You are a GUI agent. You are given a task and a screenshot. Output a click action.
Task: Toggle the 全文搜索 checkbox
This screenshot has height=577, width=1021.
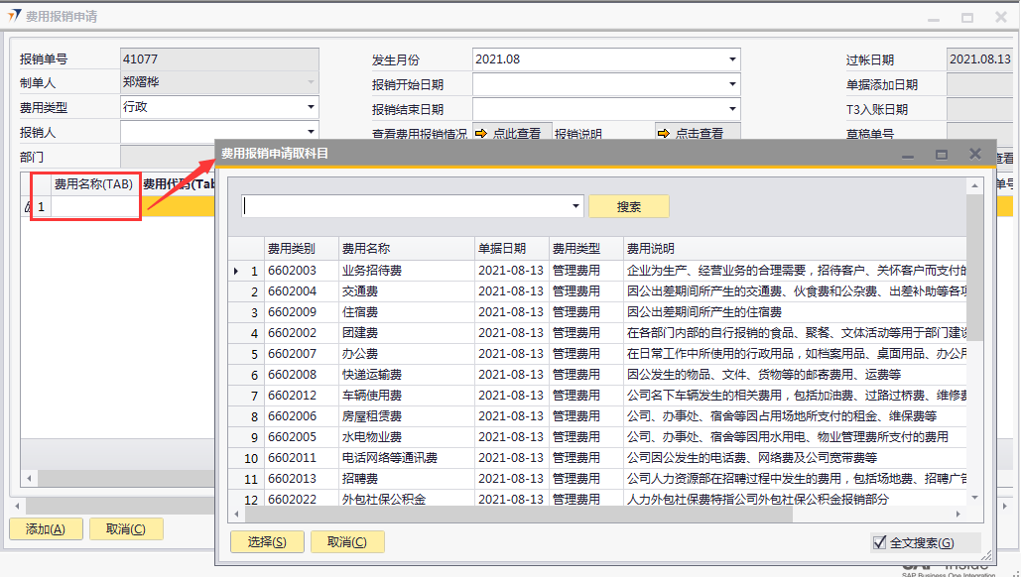pos(879,542)
